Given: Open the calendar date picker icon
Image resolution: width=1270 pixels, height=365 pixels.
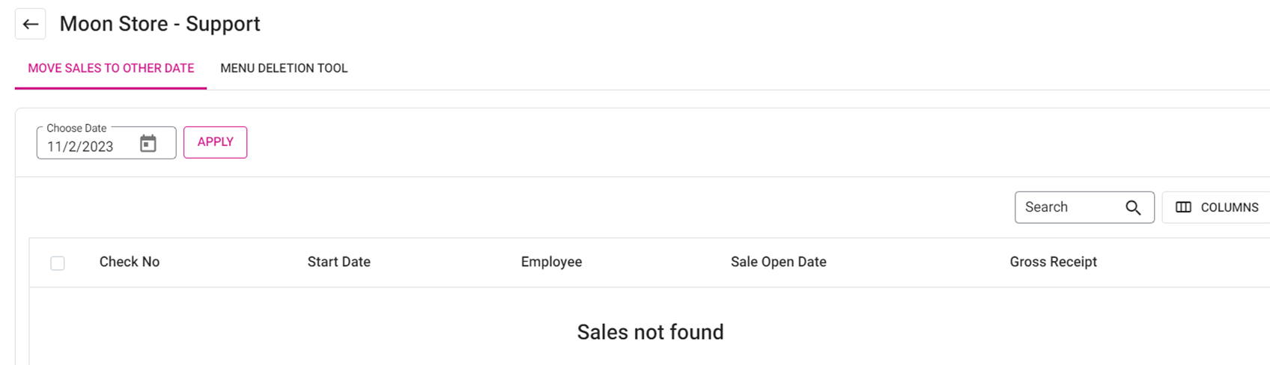Looking at the screenshot, I should [x=148, y=144].
